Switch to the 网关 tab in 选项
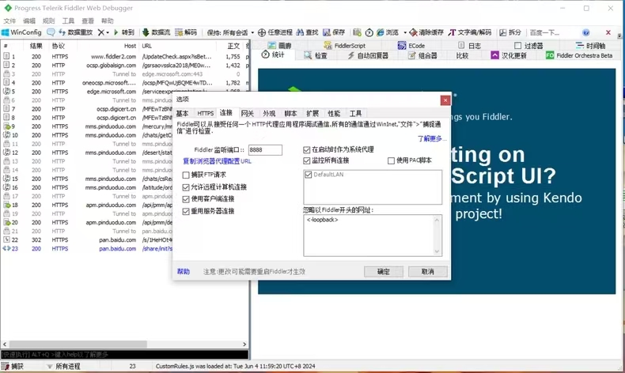 (248, 114)
